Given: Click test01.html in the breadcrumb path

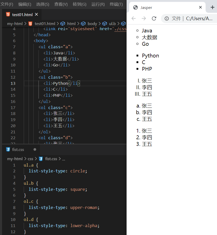Looking at the screenshot, I should click(45, 24).
